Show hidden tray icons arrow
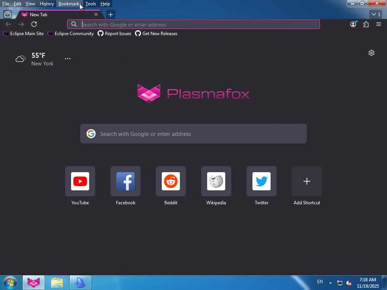Image resolution: width=387 pixels, height=290 pixels. (x=330, y=283)
